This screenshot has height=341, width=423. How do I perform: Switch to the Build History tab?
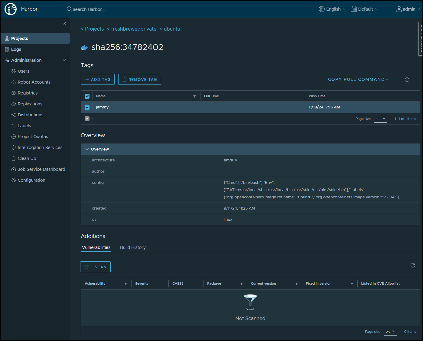tap(133, 247)
